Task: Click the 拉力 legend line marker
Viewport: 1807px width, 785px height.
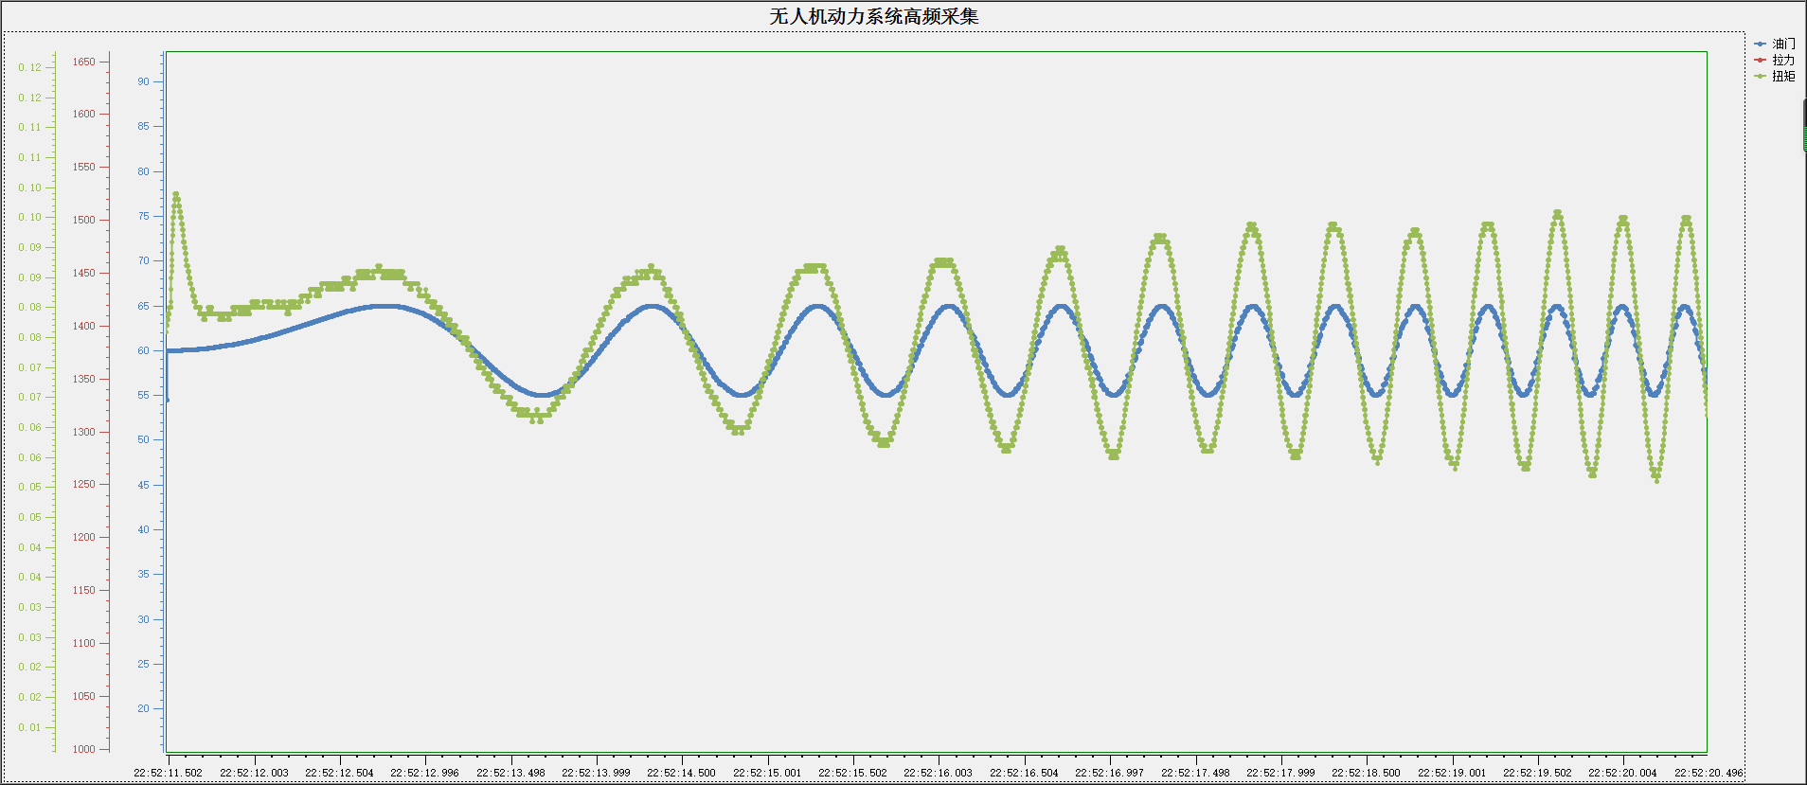Action: pyautogui.click(x=1761, y=60)
